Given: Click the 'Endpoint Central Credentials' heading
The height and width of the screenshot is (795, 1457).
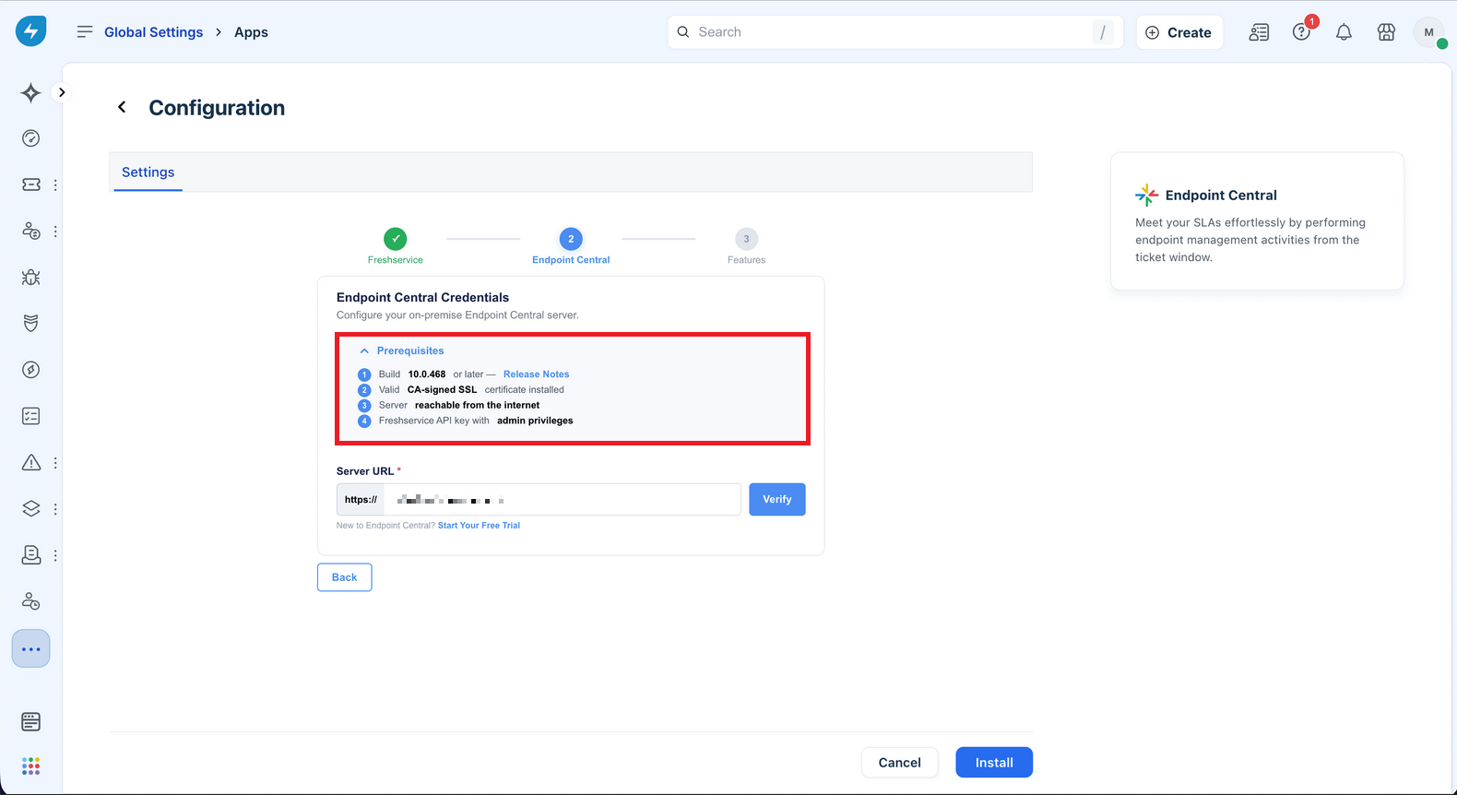Looking at the screenshot, I should point(422,297).
